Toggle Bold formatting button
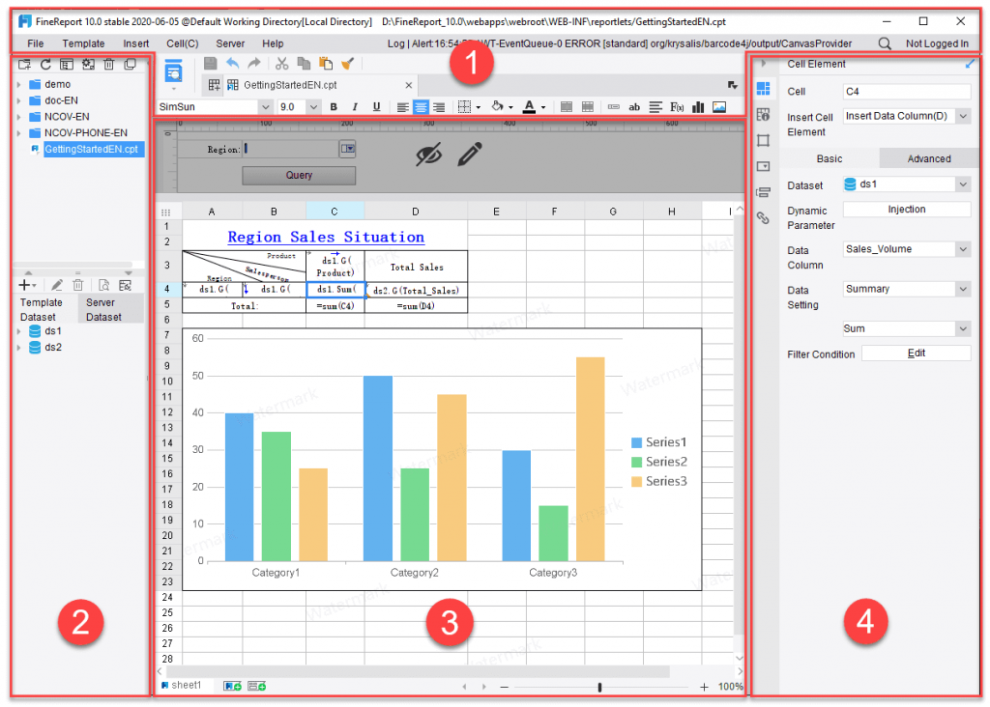This screenshot has width=990, height=707. pos(334,107)
